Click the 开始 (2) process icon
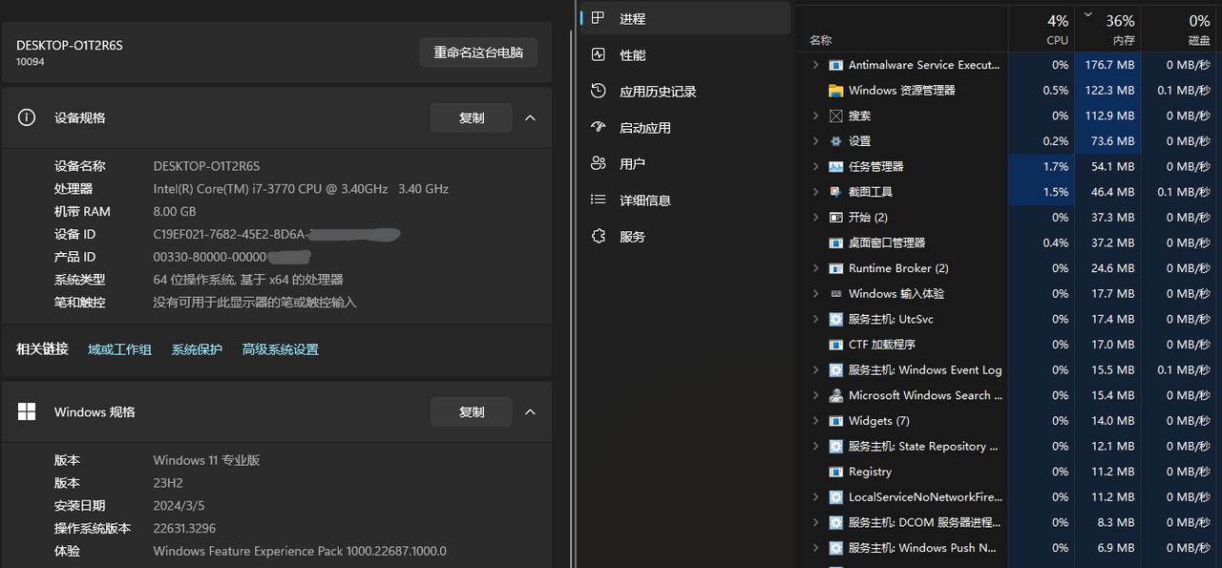Screen dimensions: 1222x568 pos(836,218)
